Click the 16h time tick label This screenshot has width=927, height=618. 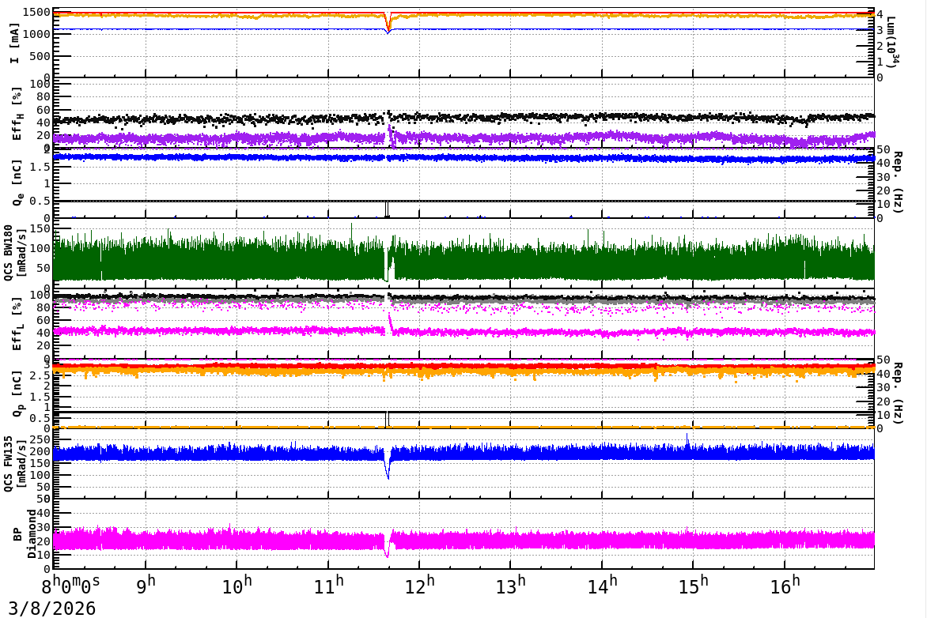[785, 585]
